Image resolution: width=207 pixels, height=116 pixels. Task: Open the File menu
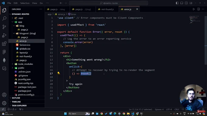click(9, 3)
